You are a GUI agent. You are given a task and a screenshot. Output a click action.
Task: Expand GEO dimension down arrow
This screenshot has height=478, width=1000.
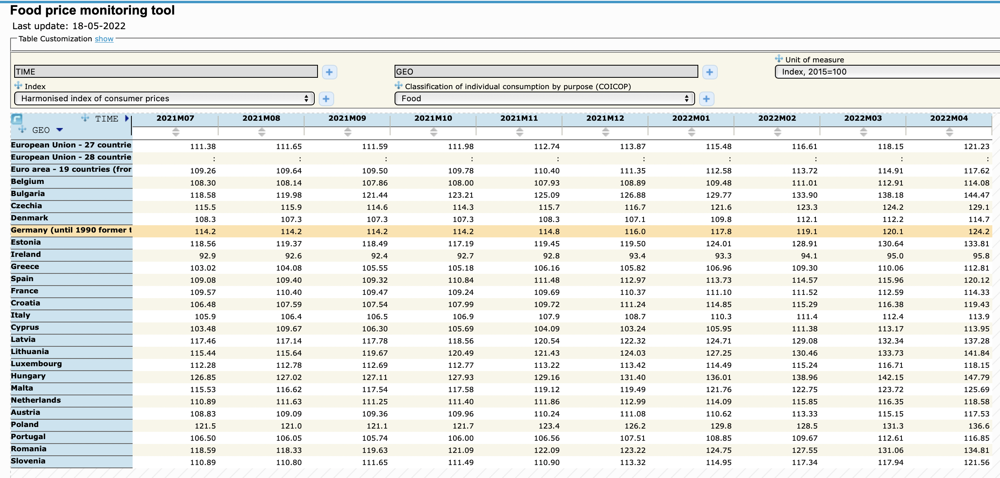tap(60, 130)
